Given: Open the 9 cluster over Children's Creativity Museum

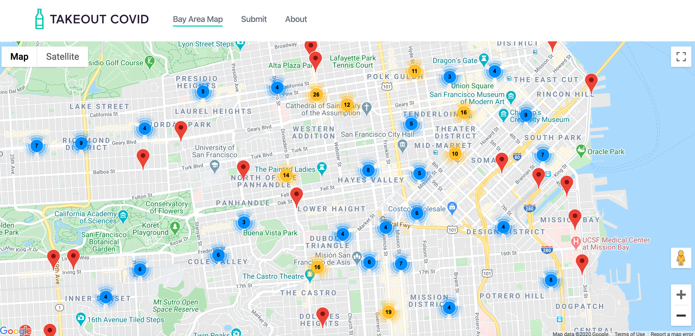Looking at the screenshot, I should coord(526,115).
